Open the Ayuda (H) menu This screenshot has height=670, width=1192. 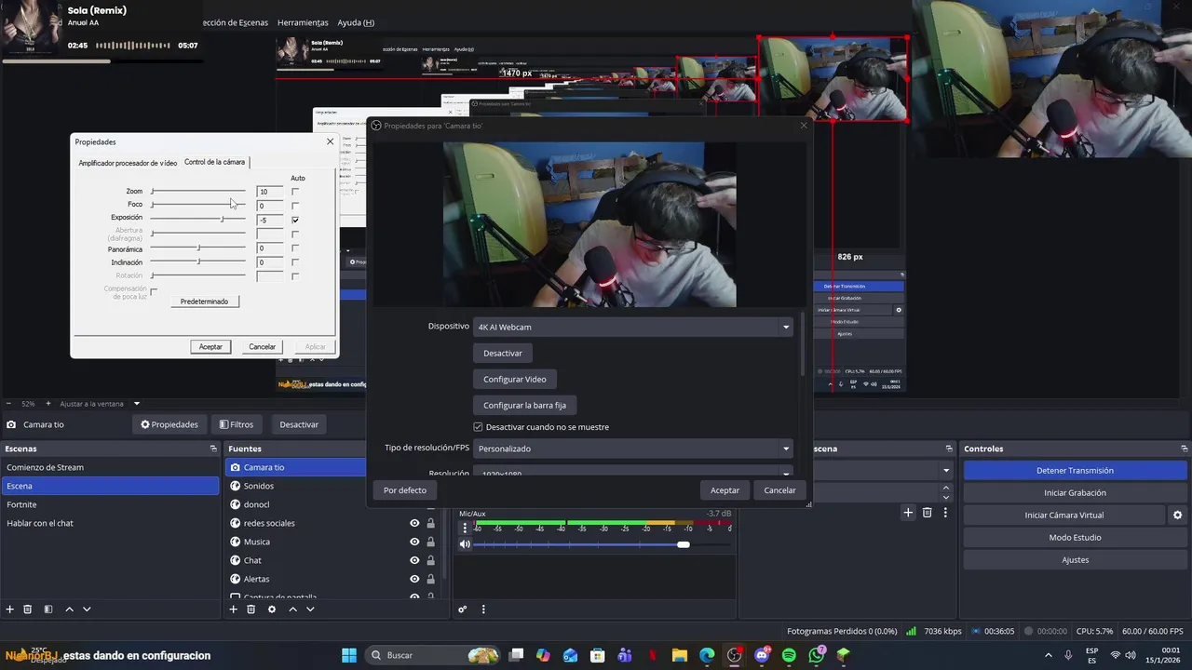356,22
